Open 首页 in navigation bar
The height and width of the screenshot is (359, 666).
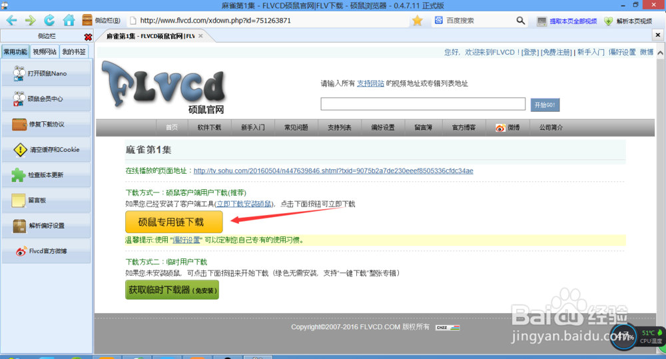172,127
